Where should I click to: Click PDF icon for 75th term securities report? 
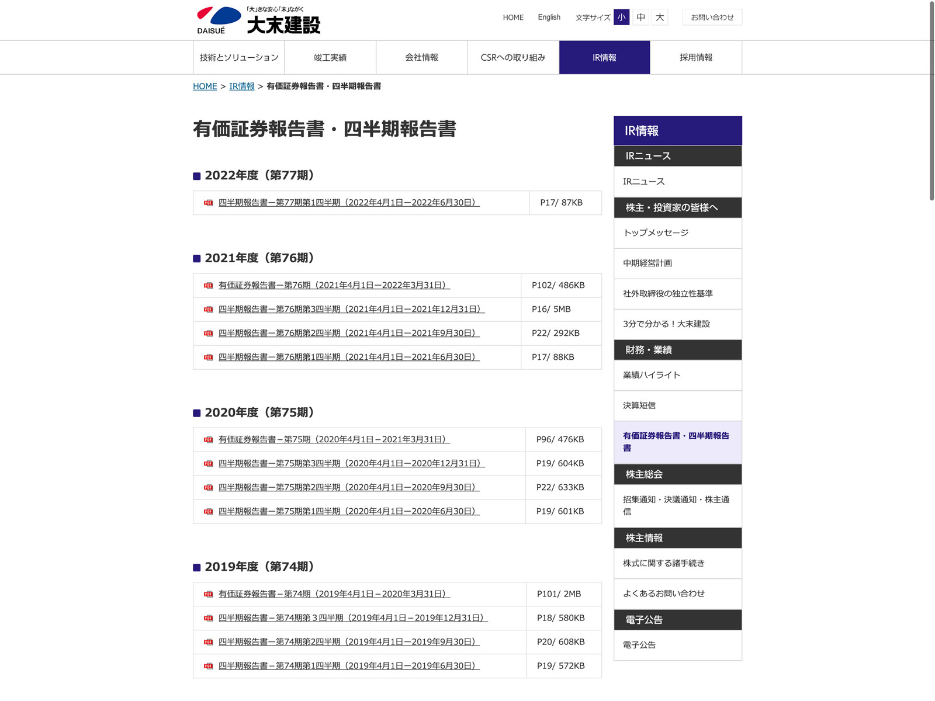click(208, 440)
